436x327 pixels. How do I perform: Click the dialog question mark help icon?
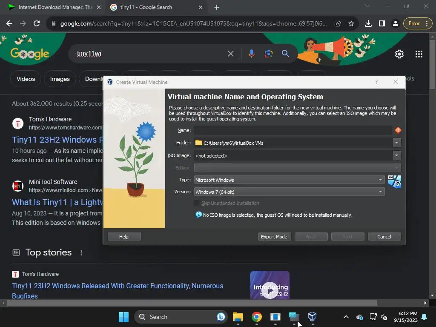[376, 82]
